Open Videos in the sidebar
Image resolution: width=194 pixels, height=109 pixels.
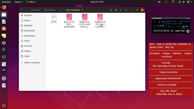[32, 51]
